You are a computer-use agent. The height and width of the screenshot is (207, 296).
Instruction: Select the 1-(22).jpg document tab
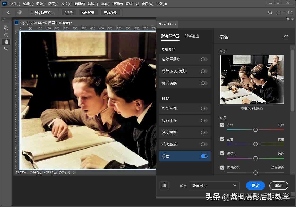tap(46, 23)
